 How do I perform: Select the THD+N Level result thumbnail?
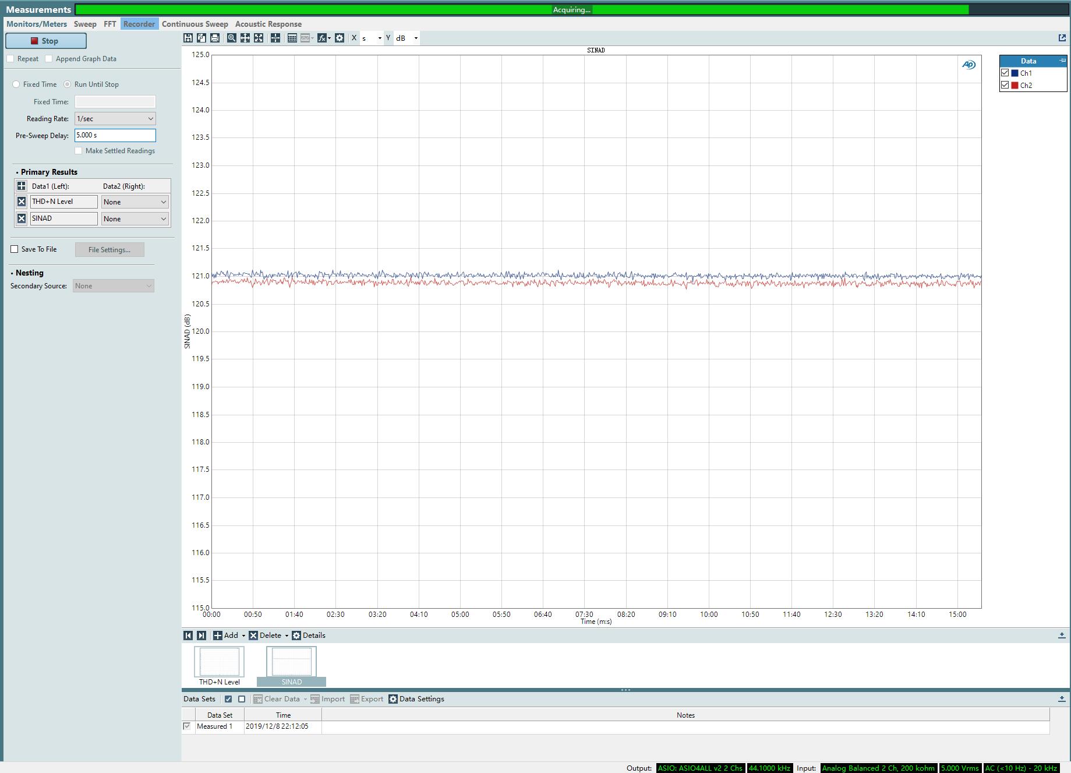[220, 666]
